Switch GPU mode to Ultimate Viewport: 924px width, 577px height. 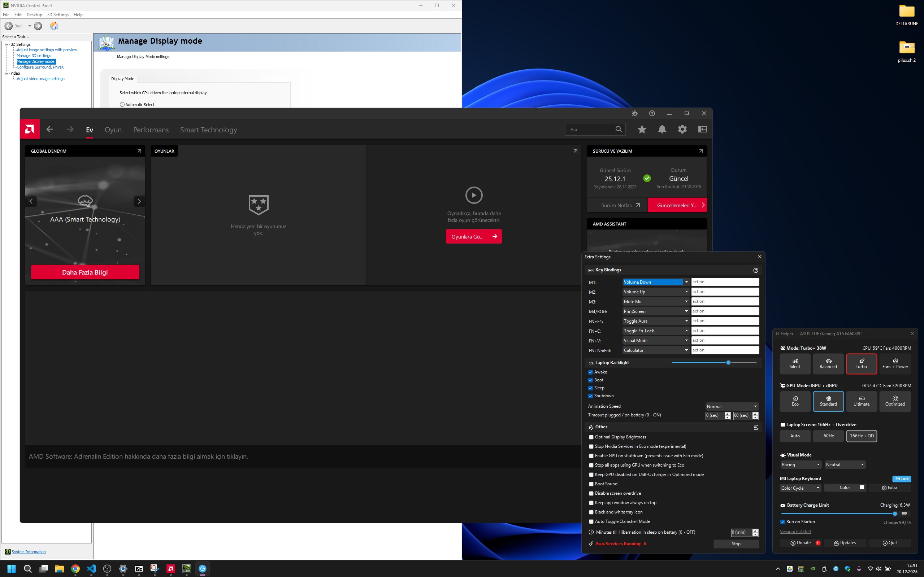(x=862, y=401)
